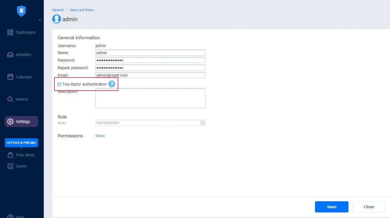The width and height of the screenshot is (390, 218).
Task: Click the Description text area
Action: 150,98
